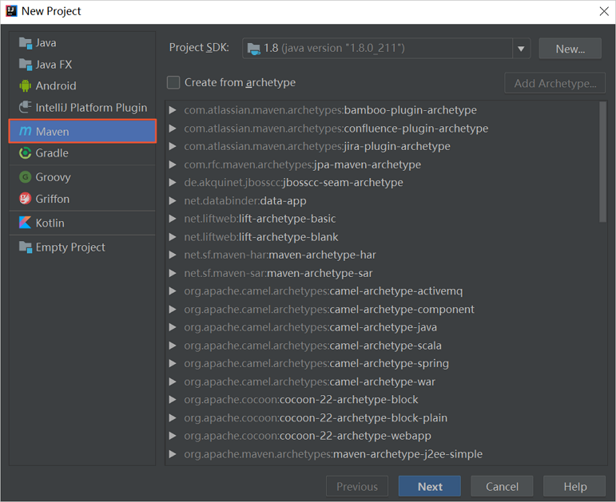Select Java FX project type label
616x502 pixels.
pos(54,65)
